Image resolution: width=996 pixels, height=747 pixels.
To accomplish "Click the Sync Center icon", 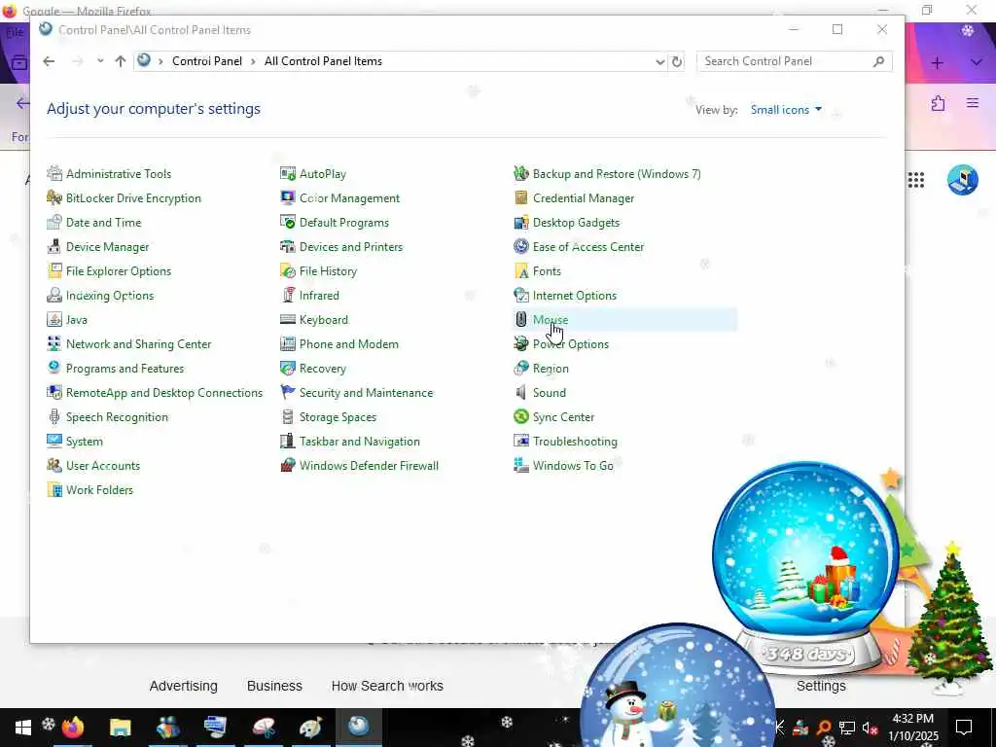I will pyautogui.click(x=521, y=416).
